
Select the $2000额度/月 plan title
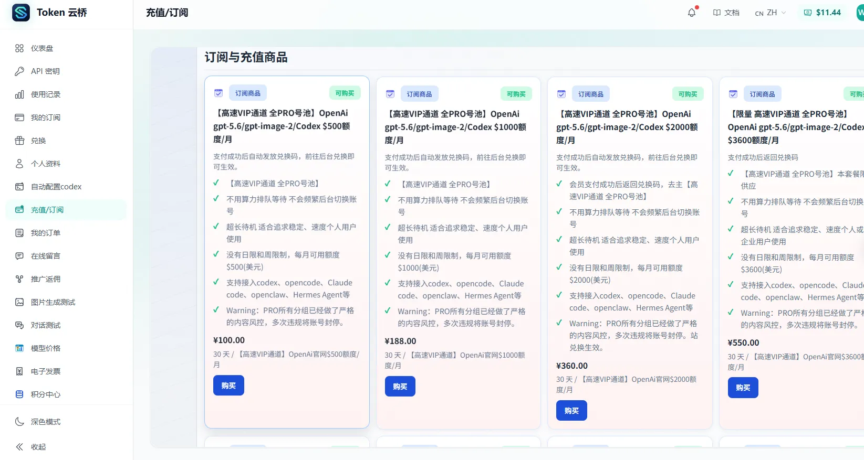point(627,127)
